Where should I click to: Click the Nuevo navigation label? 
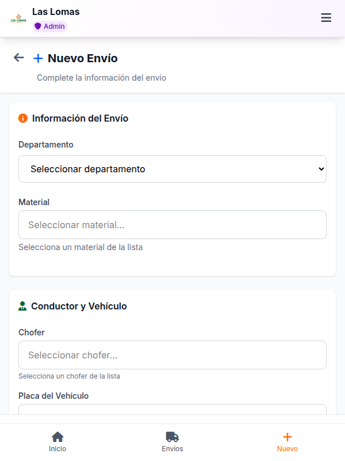coord(287,448)
